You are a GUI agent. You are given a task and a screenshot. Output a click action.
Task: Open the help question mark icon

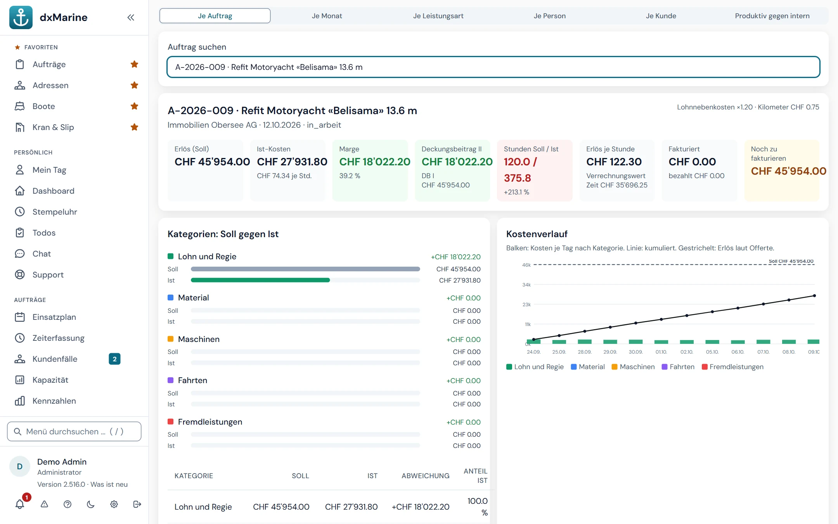tap(68, 504)
